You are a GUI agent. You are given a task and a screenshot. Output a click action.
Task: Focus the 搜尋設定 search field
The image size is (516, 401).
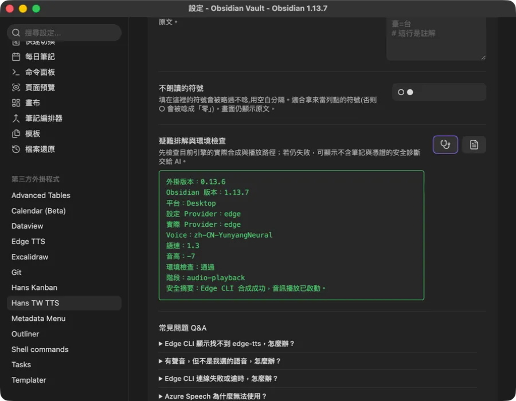(64, 33)
